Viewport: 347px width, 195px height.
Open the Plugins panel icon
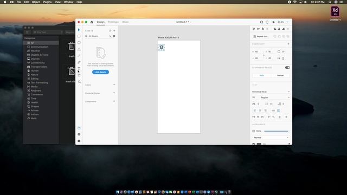pos(79,141)
